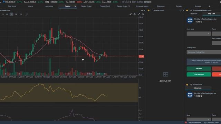Expand the ticker bar chevron at top-left
This screenshot has width=221, height=124.
pos(1,2)
